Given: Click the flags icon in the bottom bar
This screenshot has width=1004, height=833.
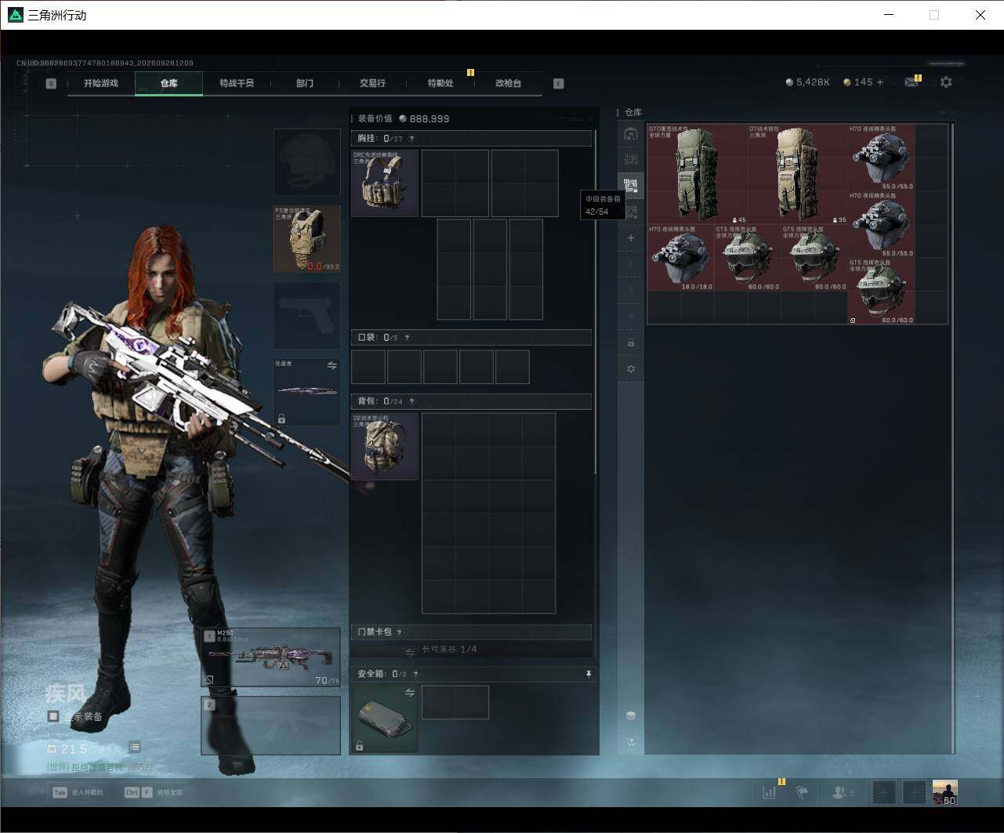Looking at the screenshot, I should pos(803,792).
